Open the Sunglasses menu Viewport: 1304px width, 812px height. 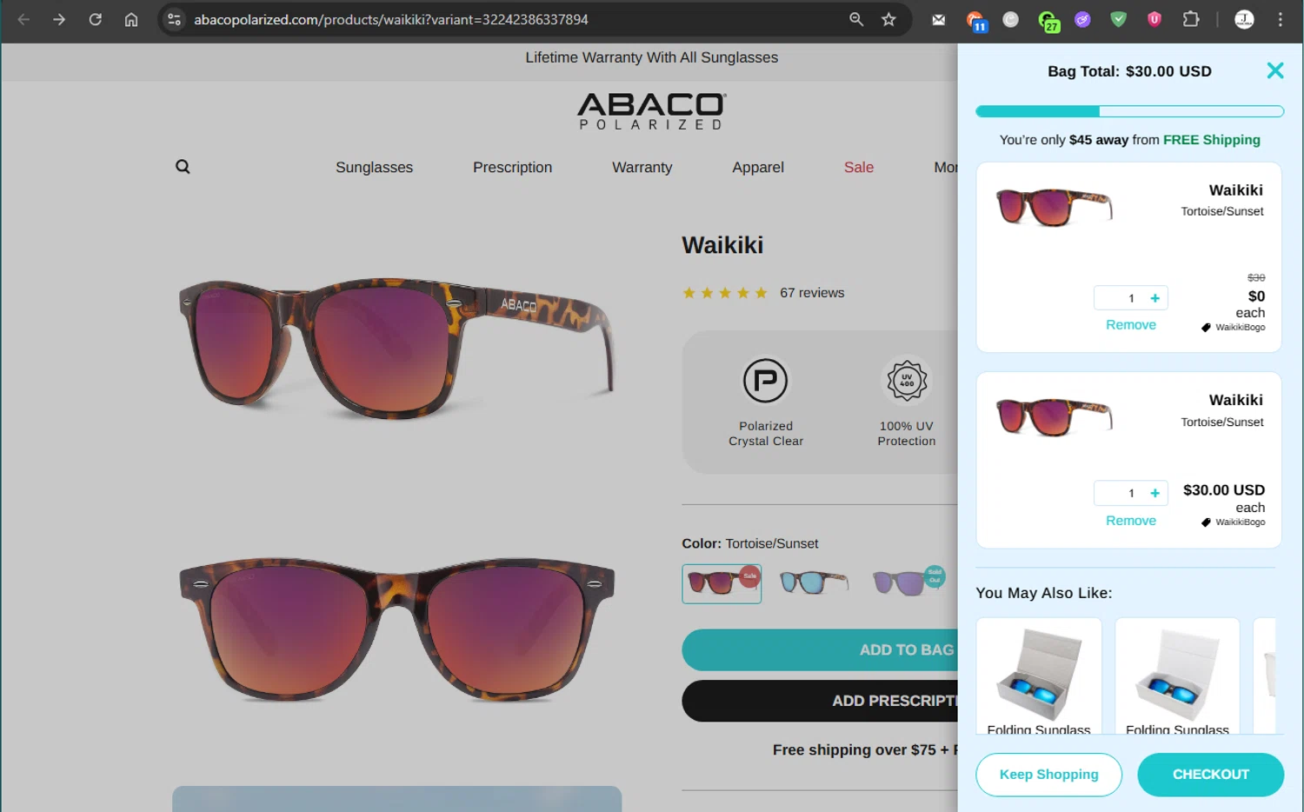pyautogui.click(x=374, y=167)
